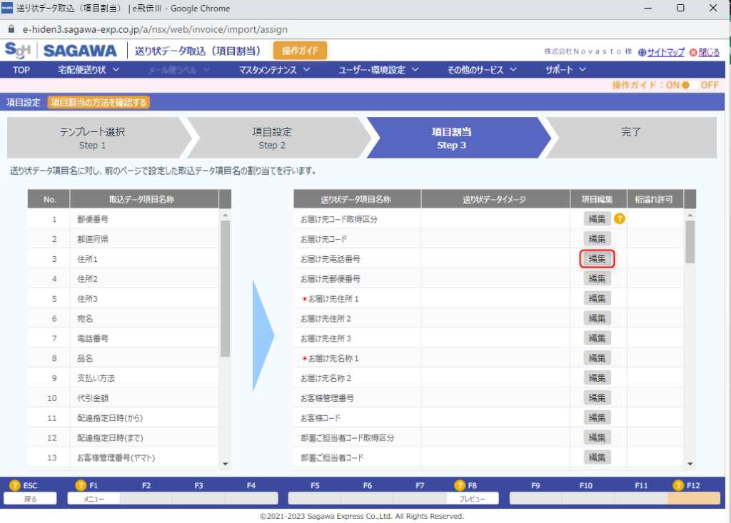Click 編集 for お届け先住所１
731x523 pixels.
pos(598,298)
